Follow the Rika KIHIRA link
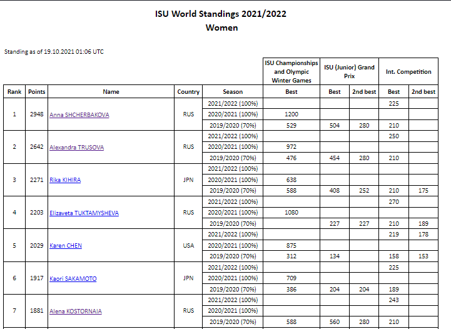 click(65, 180)
